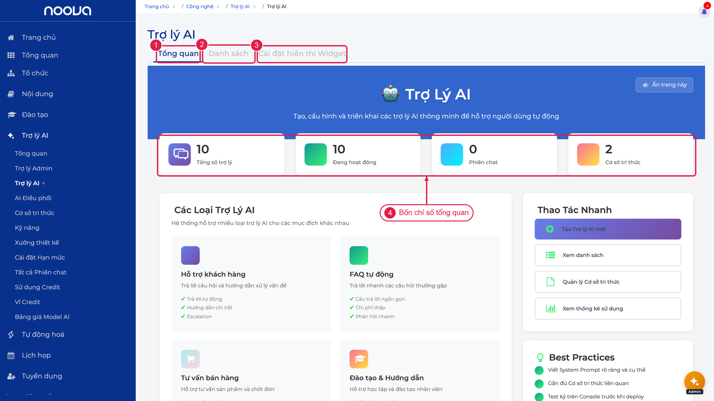The width and height of the screenshot is (714, 401).
Task: Open AI Điều phối submenu item
Action: [x=33, y=198]
